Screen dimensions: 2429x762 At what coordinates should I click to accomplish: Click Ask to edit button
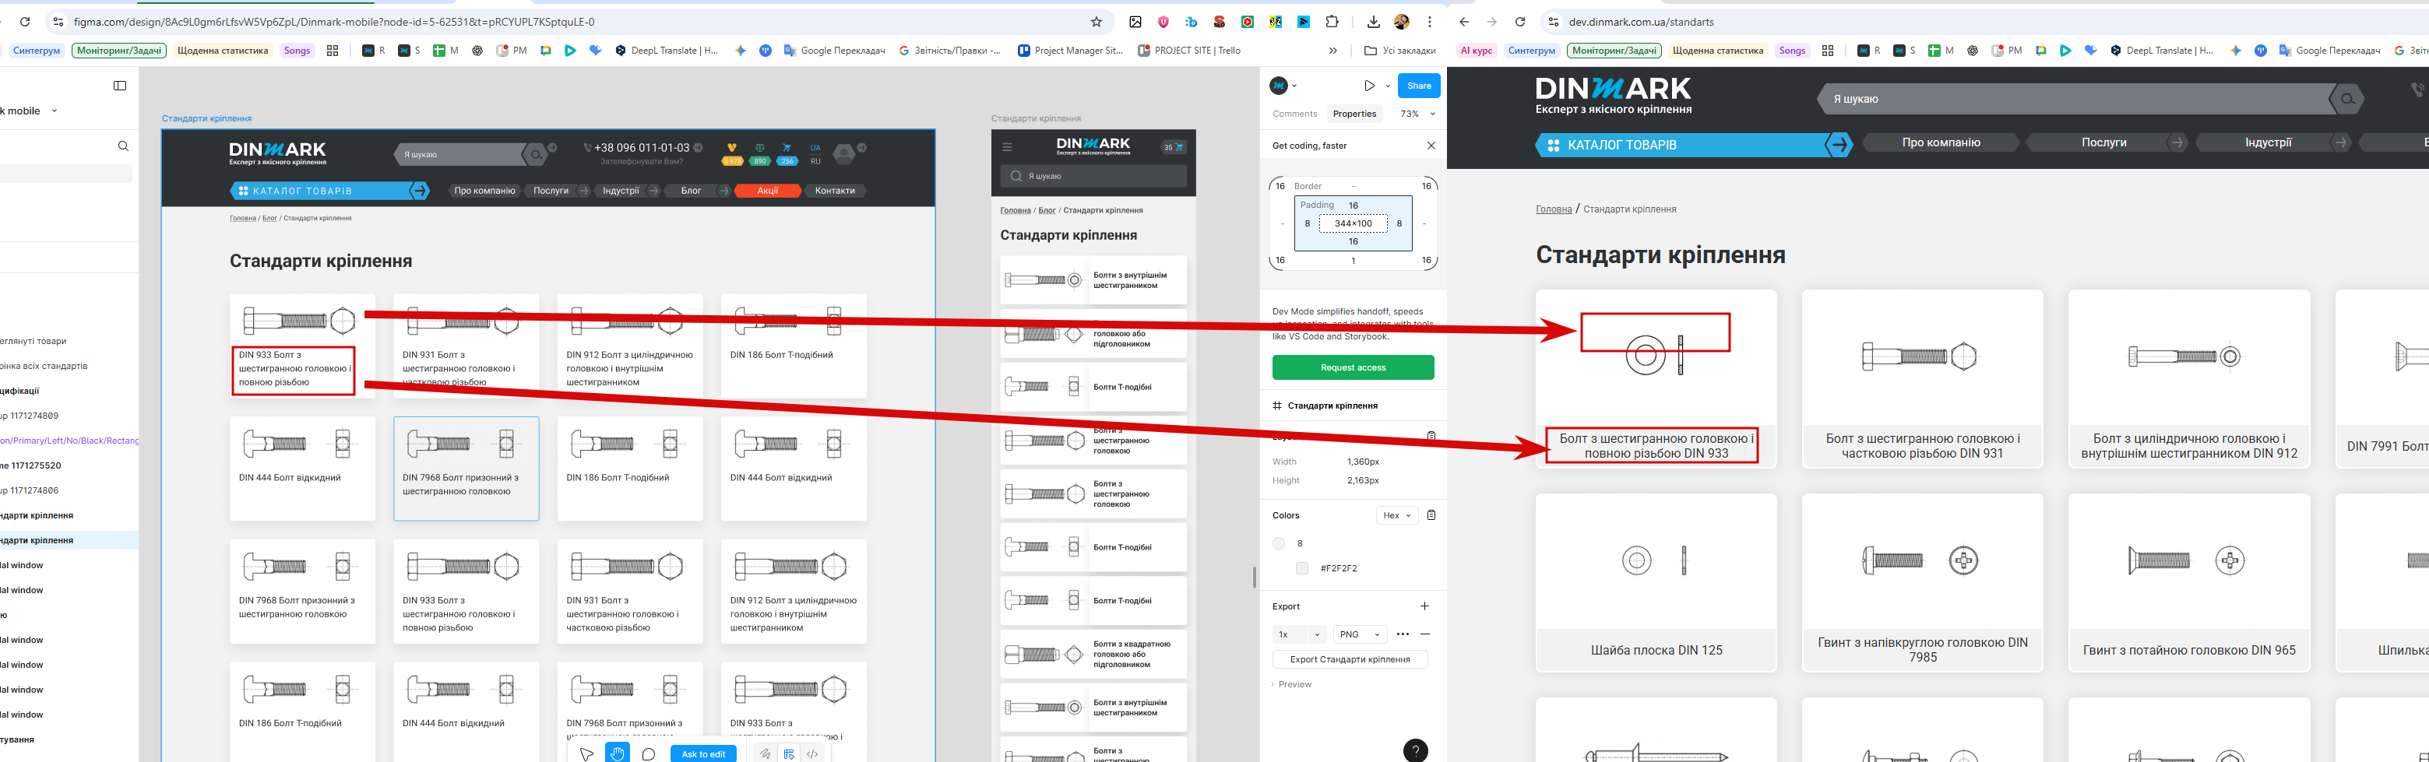tap(703, 753)
